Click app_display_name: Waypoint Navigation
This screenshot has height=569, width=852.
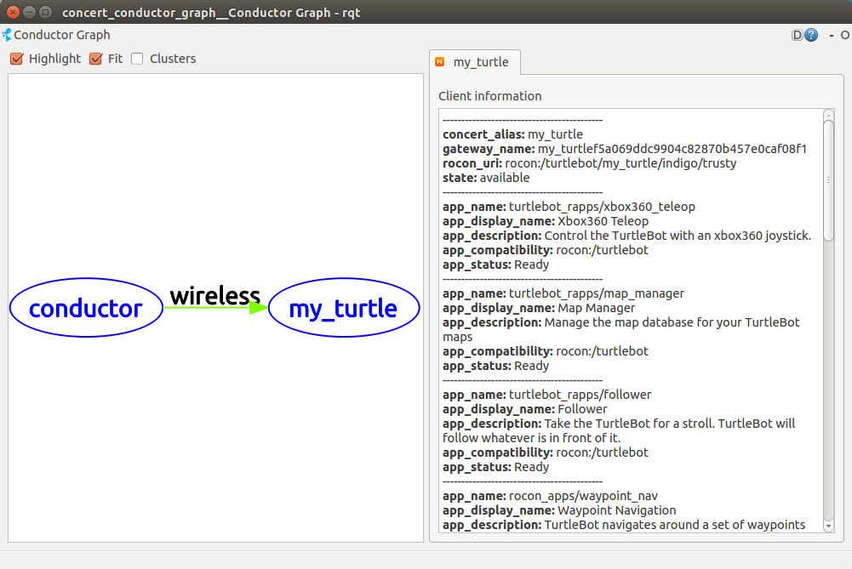click(x=559, y=510)
